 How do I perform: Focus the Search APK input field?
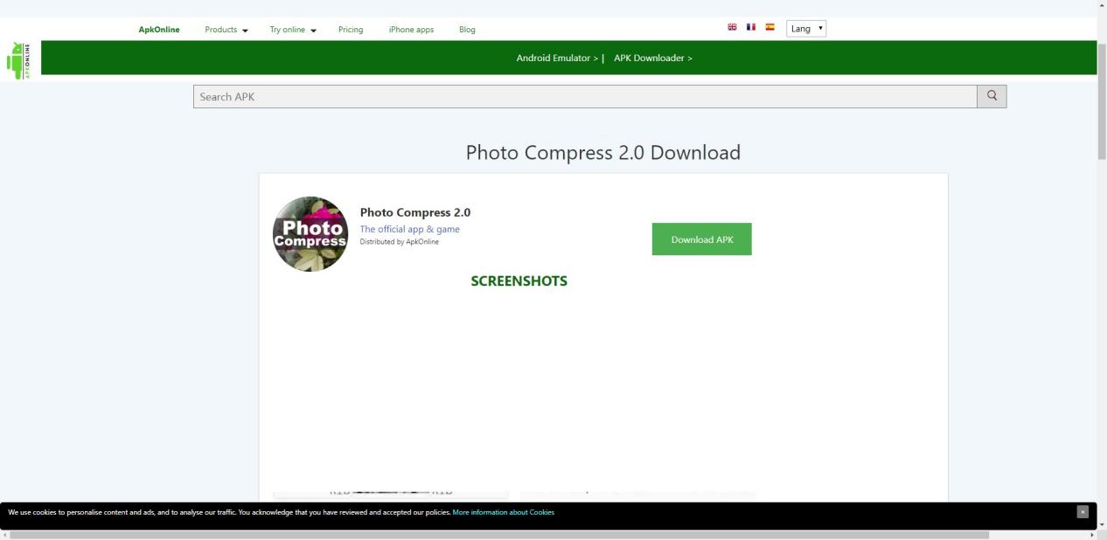[x=584, y=97]
